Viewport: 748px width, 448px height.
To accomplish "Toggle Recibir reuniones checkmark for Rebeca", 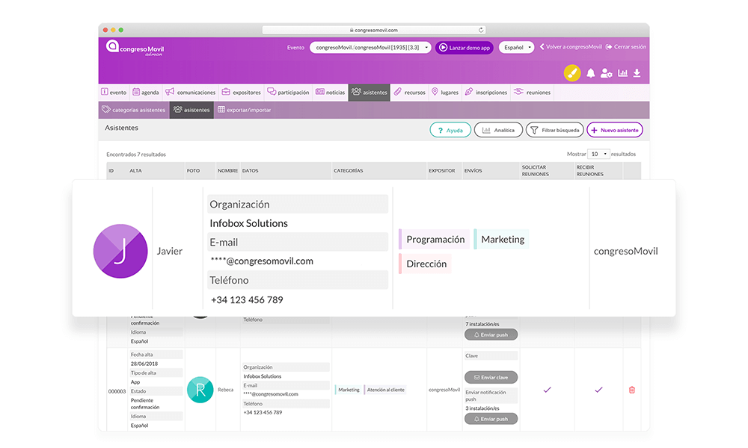I will (x=598, y=390).
